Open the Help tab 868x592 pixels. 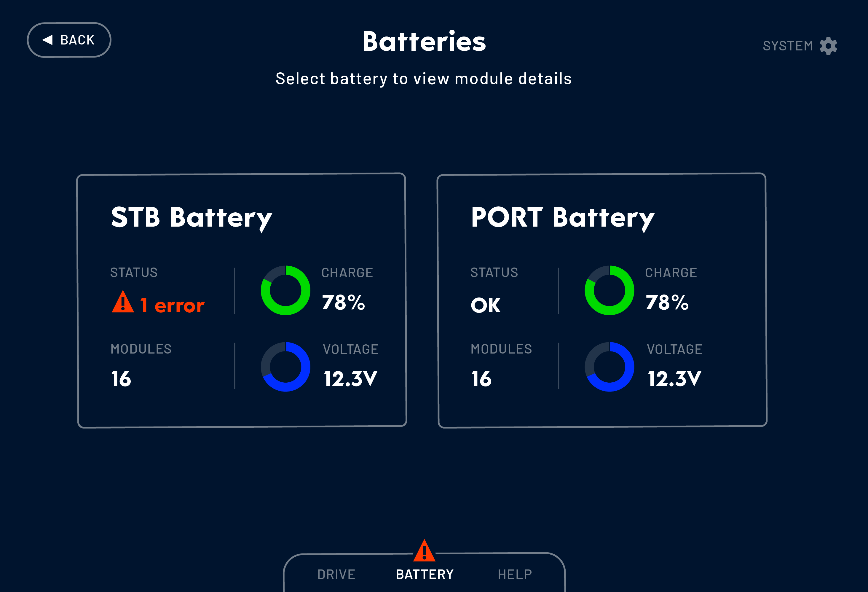(x=515, y=574)
